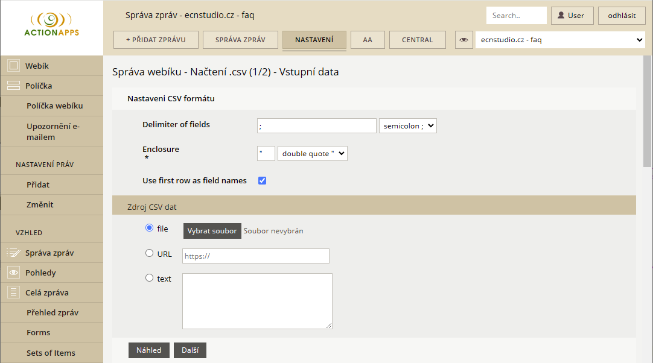Click the Správa zpráv sidebar icon

[13, 253]
